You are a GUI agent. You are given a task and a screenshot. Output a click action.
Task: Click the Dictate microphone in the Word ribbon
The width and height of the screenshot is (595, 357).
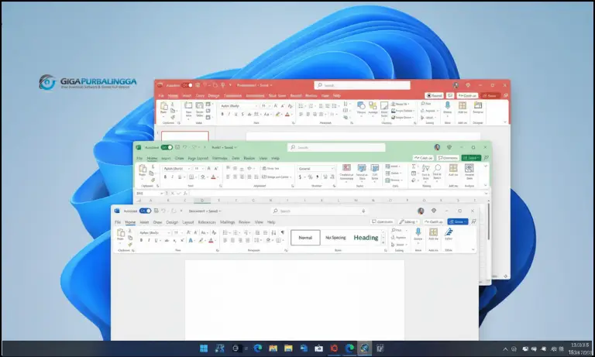[x=418, y=234]
